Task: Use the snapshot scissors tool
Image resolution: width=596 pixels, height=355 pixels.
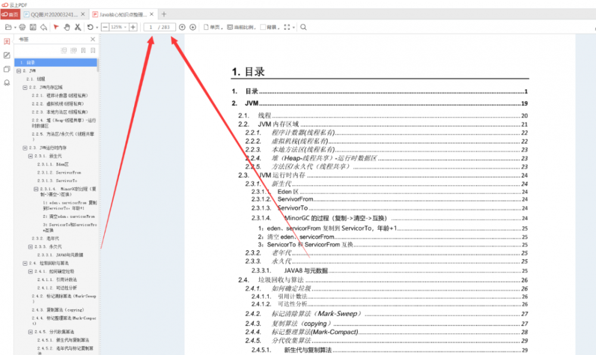Action: [x=78, y=27]
